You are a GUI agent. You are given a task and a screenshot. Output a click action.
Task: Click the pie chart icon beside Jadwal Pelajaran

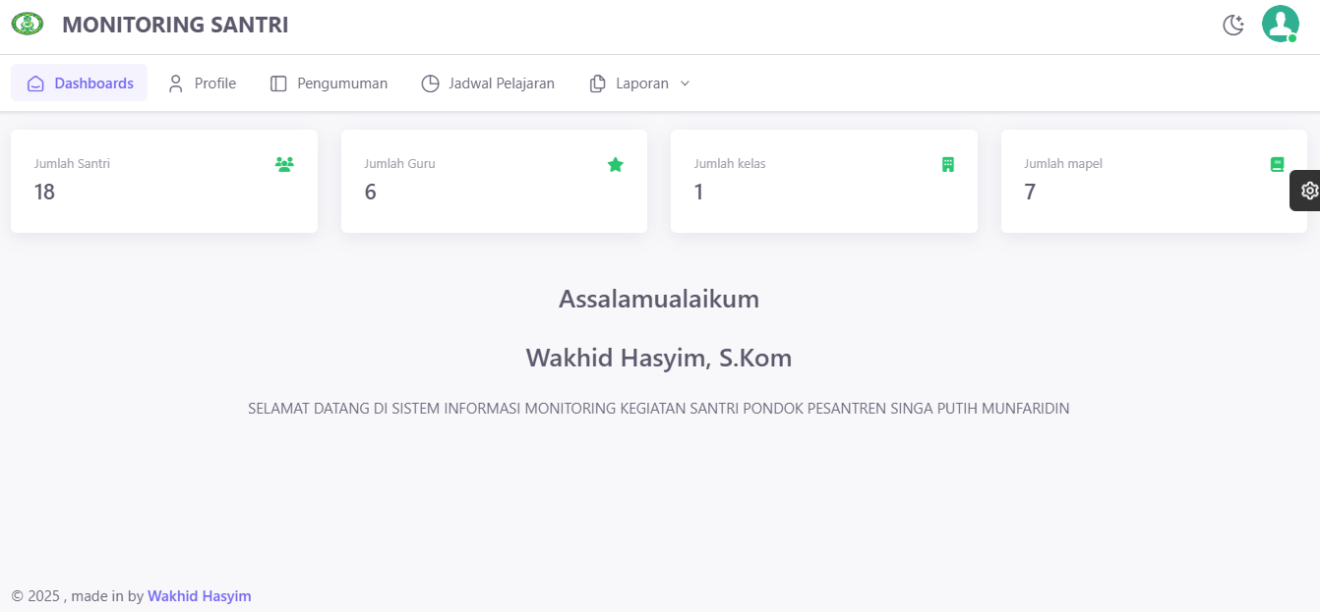[430, 83]
